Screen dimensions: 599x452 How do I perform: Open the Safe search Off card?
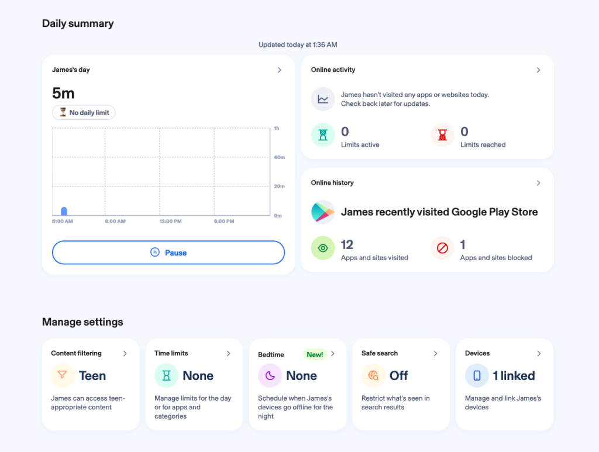[399, 376]
